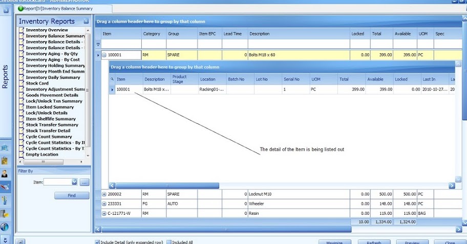Click the Wheeler description cell
Viewport: 467px width, 244px height.
point(299,204)
